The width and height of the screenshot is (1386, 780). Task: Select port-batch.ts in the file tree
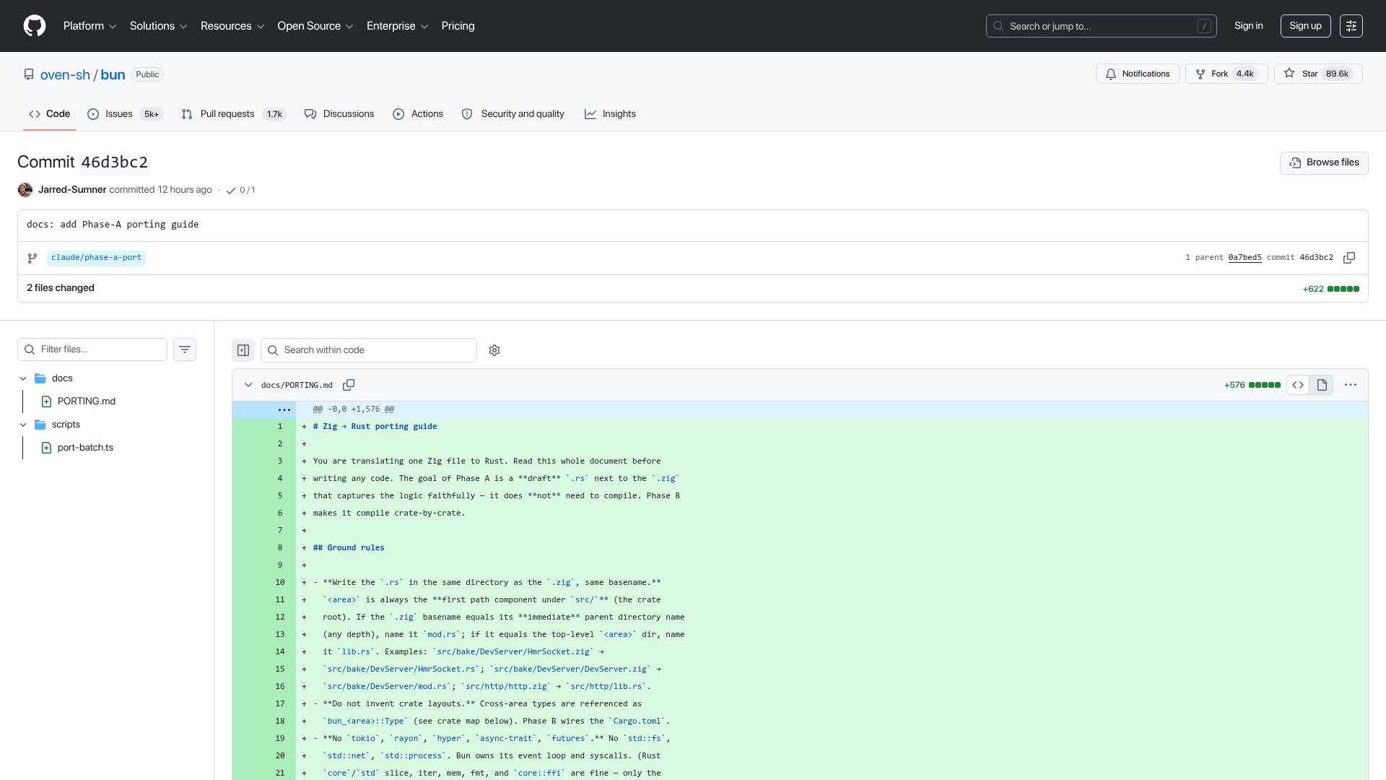pos(85,448)
